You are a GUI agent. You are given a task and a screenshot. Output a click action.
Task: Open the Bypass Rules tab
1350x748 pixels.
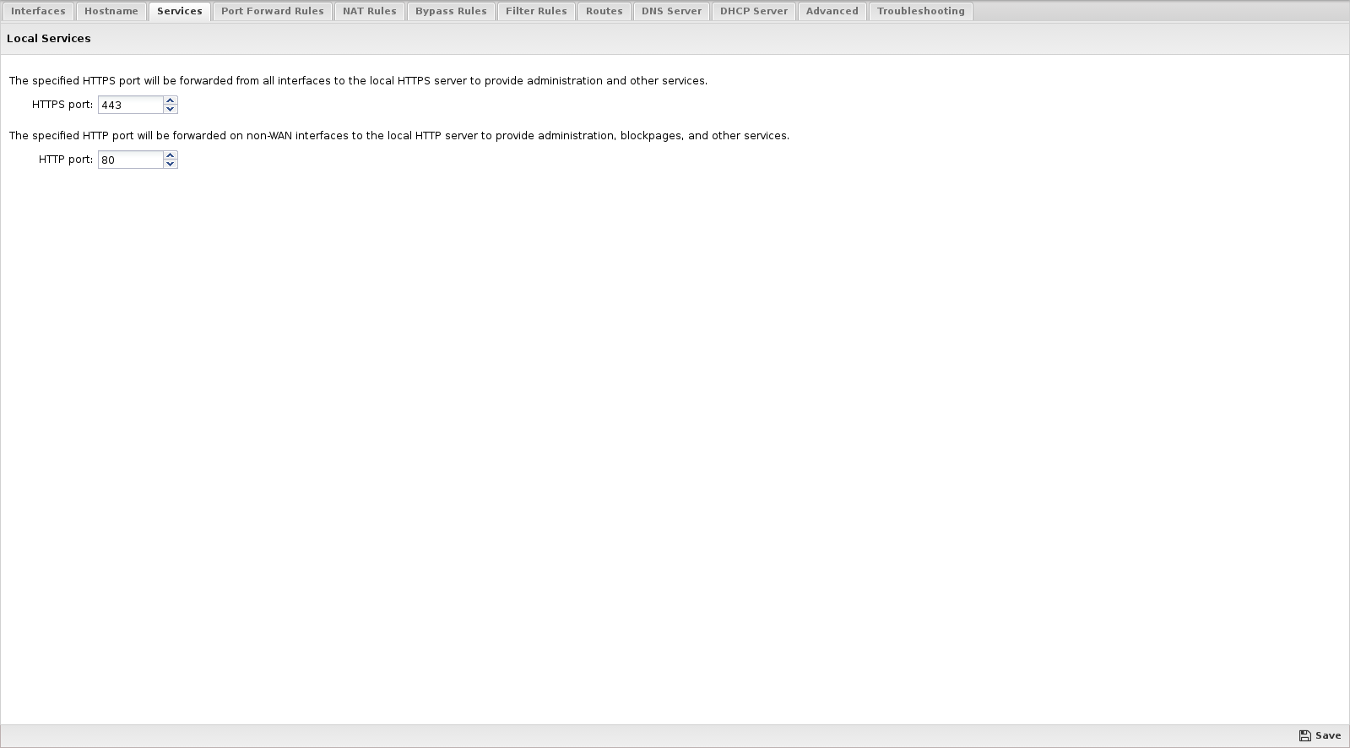click(x=451, y=11)
